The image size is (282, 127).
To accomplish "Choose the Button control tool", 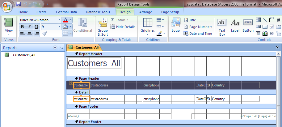I will tap(248, 26).
